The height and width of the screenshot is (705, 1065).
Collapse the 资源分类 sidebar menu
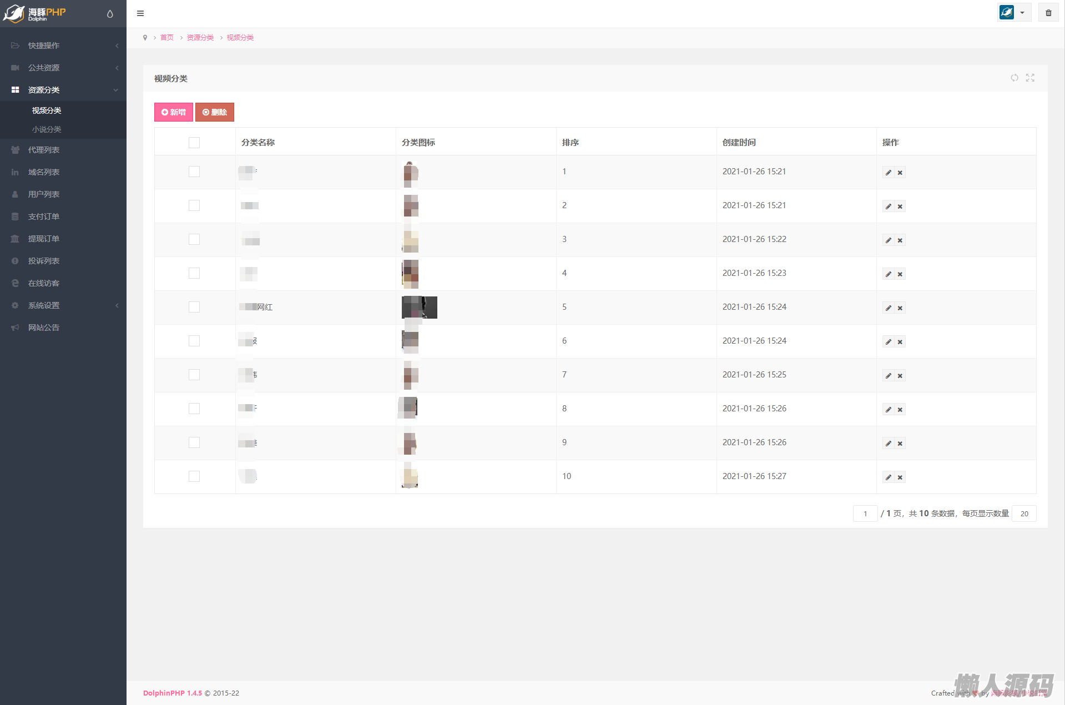point(63,90)
